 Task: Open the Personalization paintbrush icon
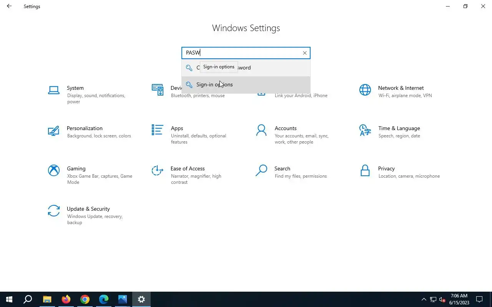[x=53, y=131]
